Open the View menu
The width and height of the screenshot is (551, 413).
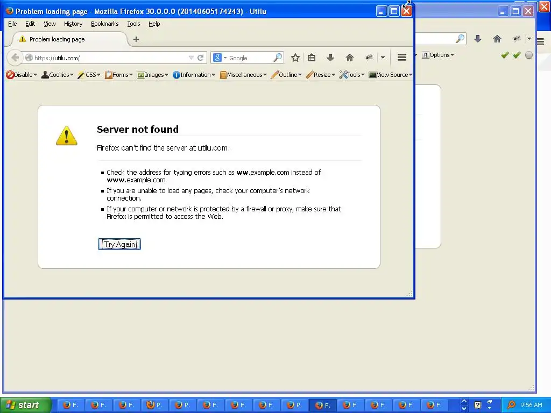[50, 24]
